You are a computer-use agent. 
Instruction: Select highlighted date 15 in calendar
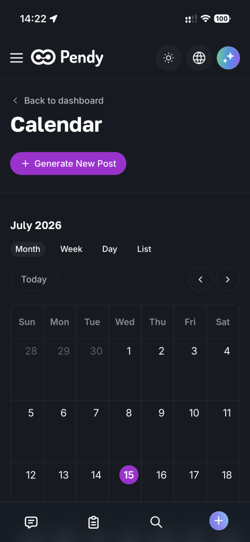coord(129,475)
